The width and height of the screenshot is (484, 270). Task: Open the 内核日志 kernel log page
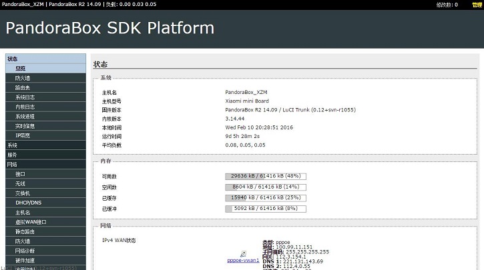[x=45, y=107]
